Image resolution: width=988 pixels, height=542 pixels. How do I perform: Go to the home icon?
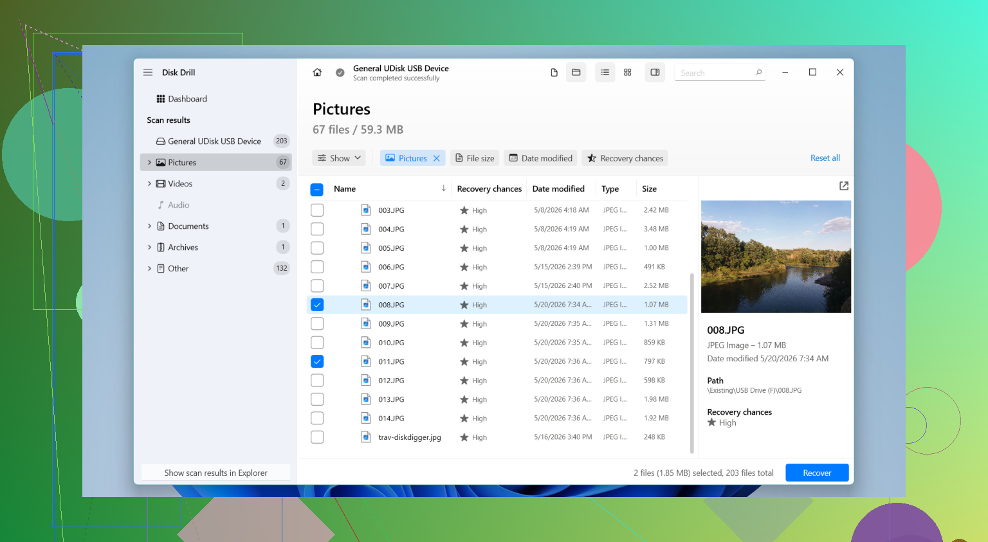click(x=317, y=73)
